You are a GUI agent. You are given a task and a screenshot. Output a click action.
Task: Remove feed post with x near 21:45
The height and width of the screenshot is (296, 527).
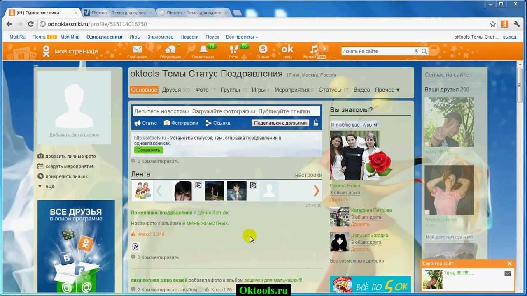point(319,205)
